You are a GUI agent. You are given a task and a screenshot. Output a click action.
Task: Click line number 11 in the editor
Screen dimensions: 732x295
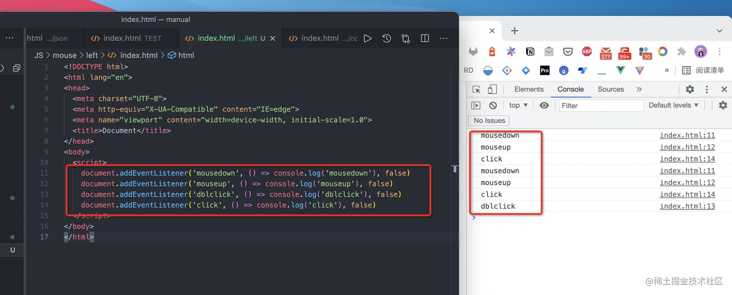pos(45,173)
